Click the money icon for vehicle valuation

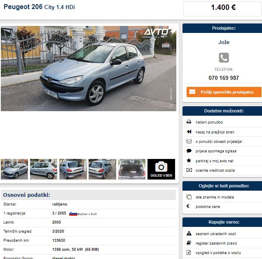[x=189, y=170]
